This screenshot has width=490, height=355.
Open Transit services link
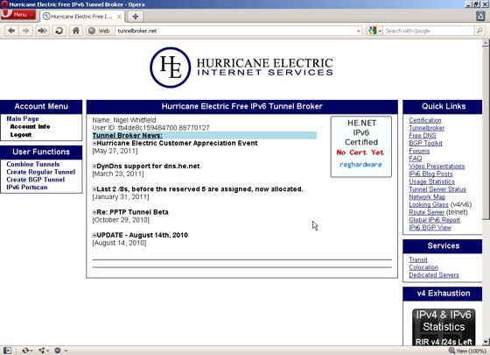point(418,259)
